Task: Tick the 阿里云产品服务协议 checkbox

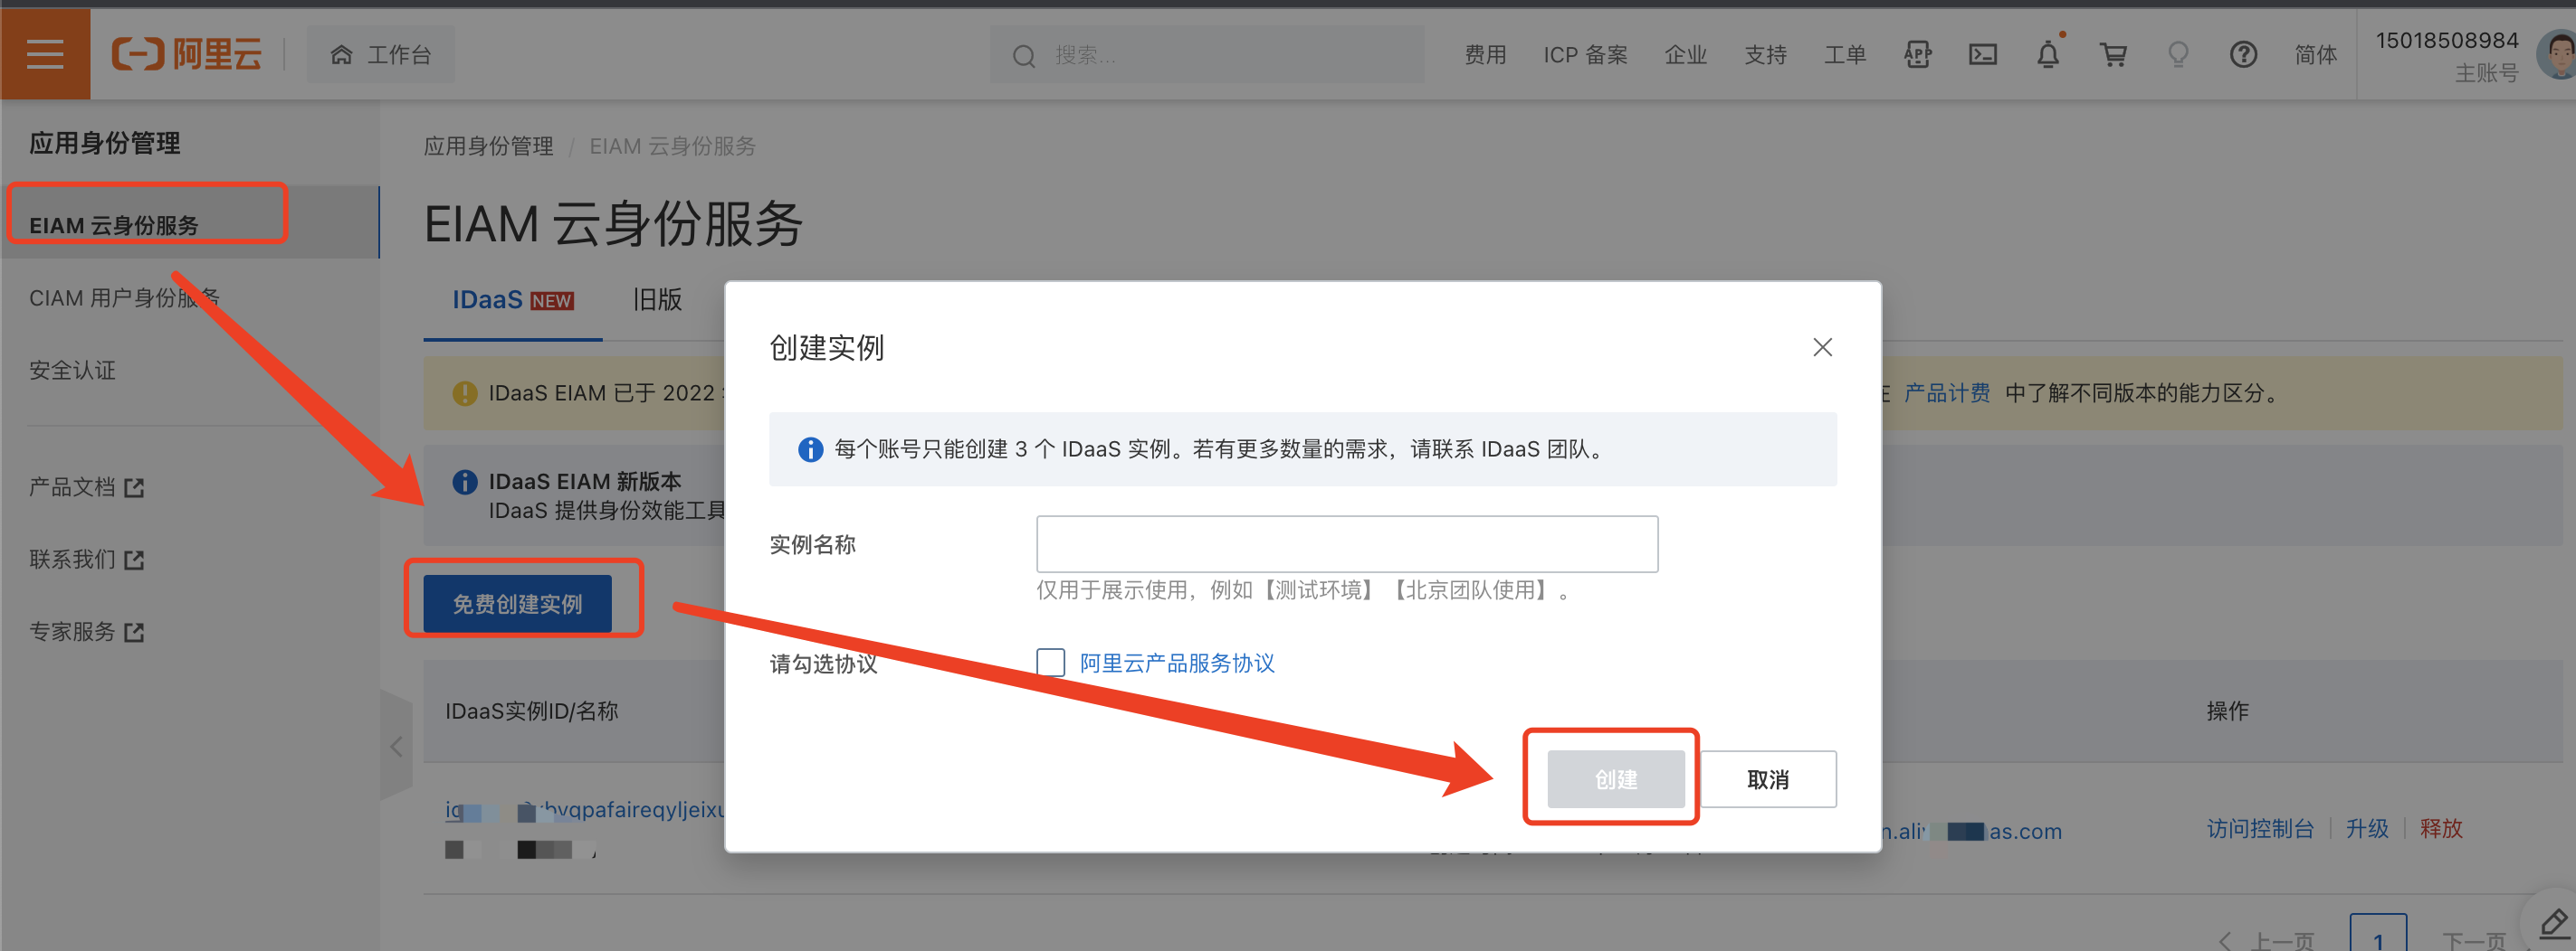Action: (1050, 663)
